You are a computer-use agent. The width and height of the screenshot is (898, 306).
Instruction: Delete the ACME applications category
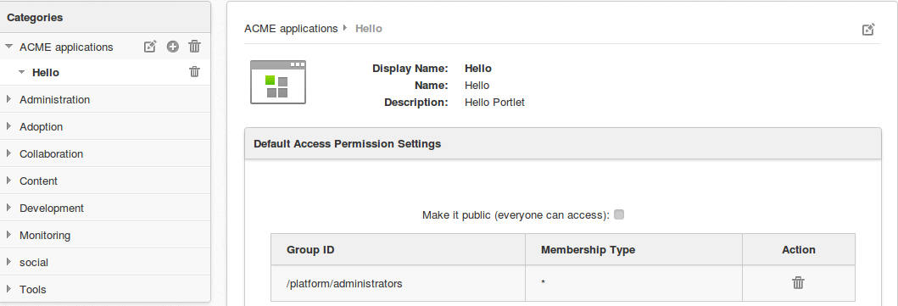195,47
